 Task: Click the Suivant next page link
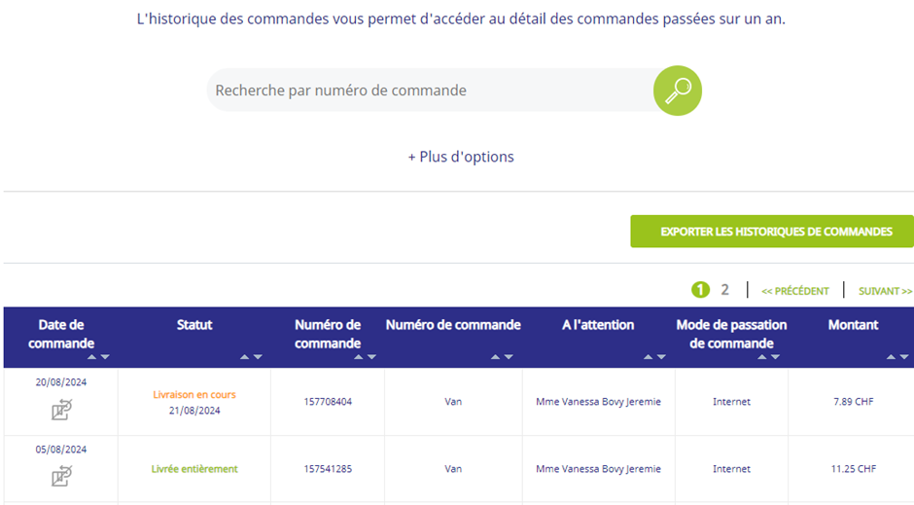(x=885, y=291)
